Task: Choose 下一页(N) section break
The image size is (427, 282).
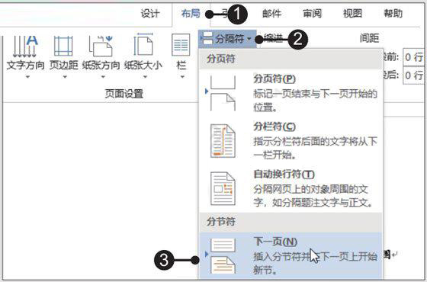Action: click(291, 256)
